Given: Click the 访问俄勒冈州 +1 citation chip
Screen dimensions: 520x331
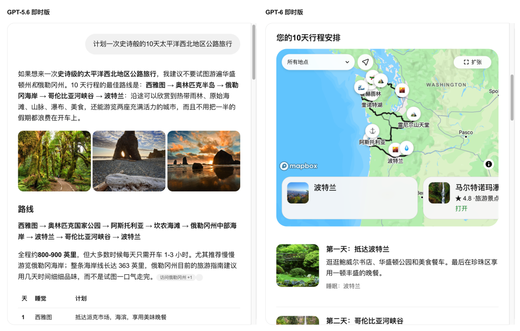Looking at the screenshot, I should (176, 277).
